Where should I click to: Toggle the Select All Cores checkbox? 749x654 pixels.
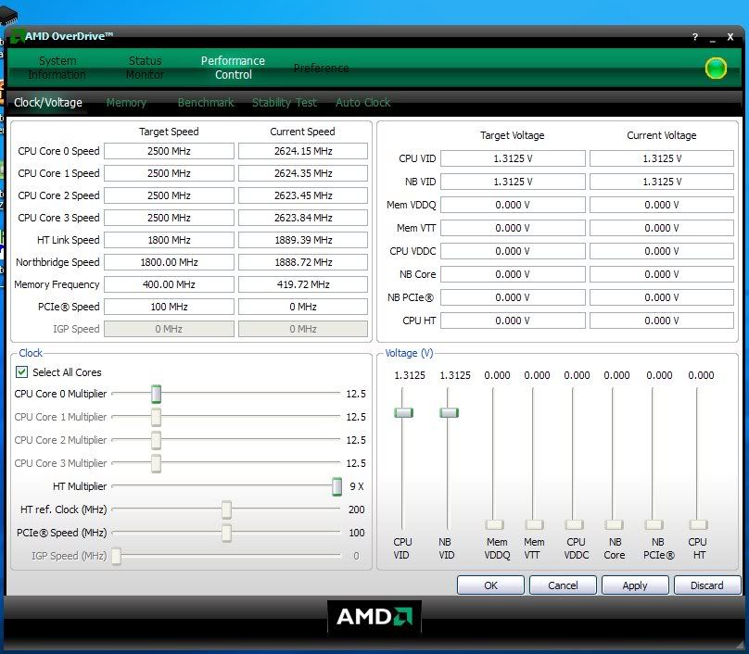(x=22, y=371)
